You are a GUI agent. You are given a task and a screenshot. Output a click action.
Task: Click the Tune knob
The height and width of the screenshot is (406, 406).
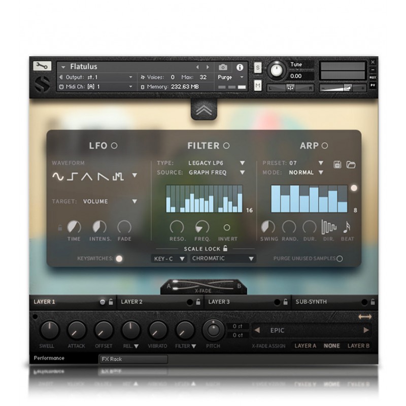[277, 70]
